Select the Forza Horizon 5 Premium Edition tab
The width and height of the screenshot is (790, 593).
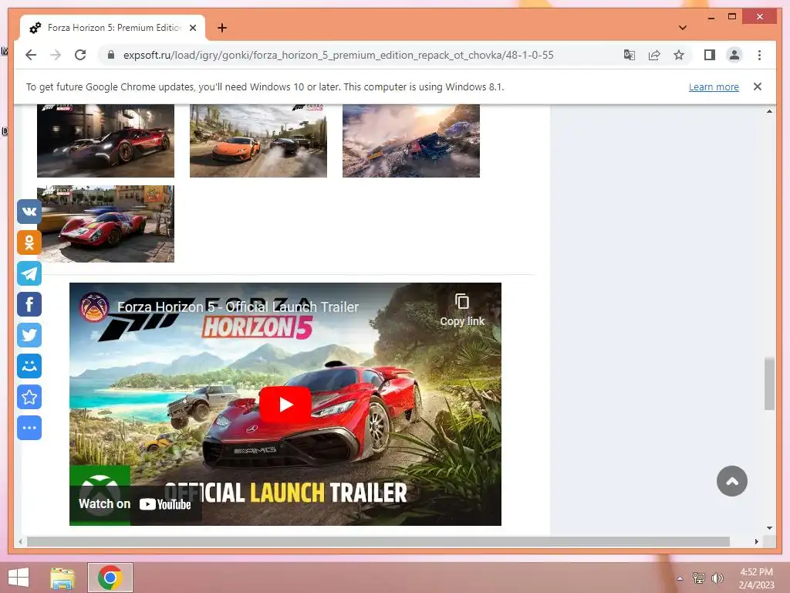113,28
